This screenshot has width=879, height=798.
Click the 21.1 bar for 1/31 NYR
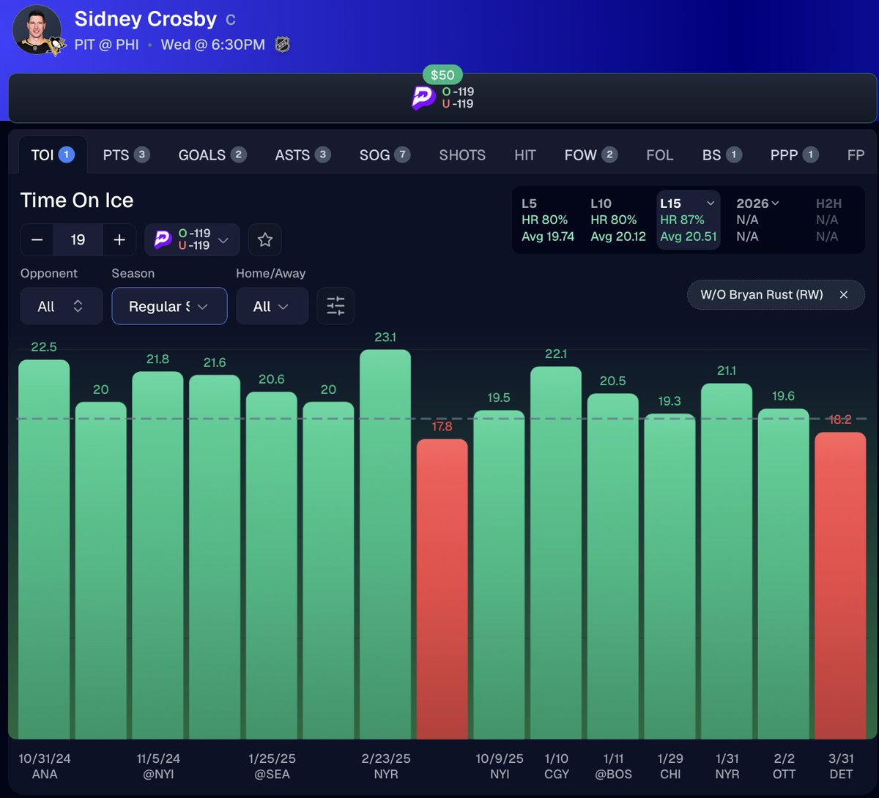click(727, 561)
